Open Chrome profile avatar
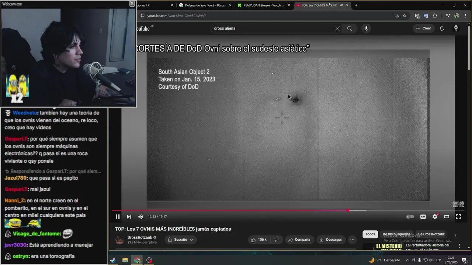The height and width of the screenshot is (265, 472). [457, 16]
